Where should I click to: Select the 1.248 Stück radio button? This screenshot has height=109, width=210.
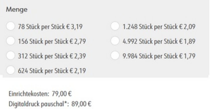[x=115, y=26]
